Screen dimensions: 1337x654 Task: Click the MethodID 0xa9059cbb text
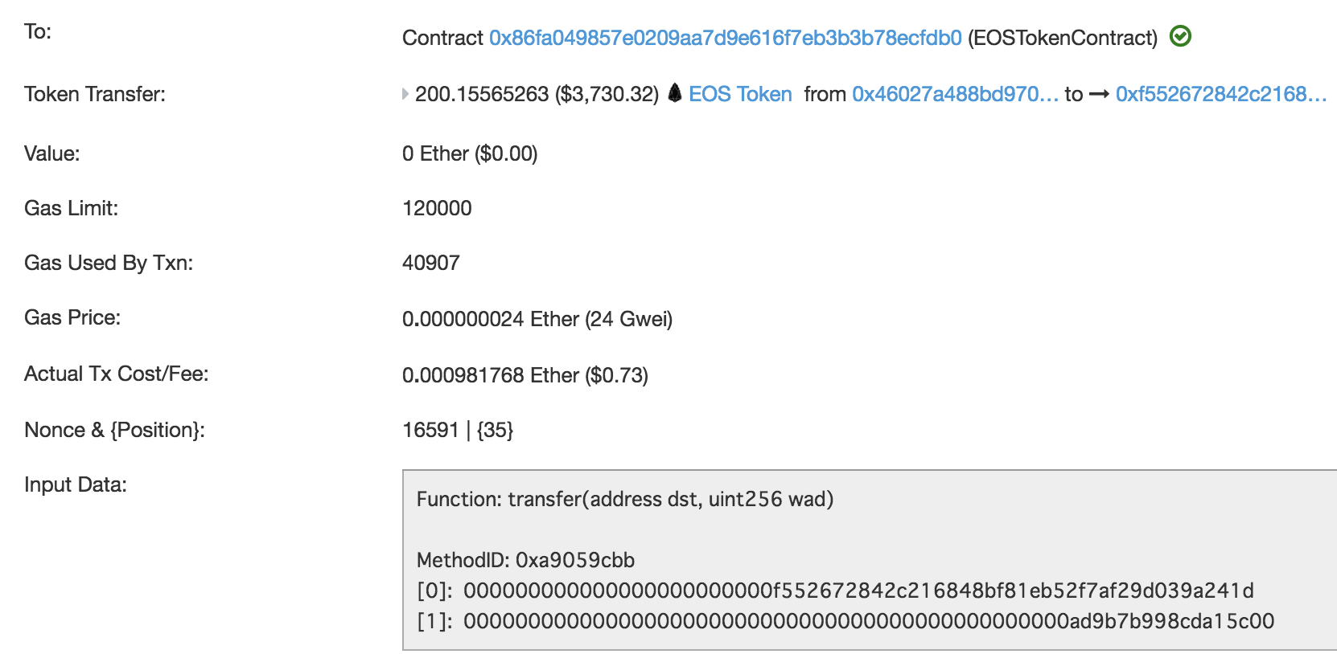coord(525,560)
